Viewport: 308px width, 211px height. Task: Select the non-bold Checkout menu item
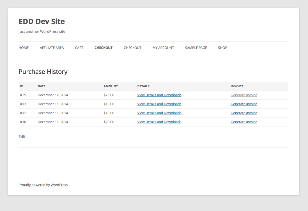pos(132,48)
